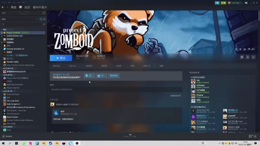Click the favorite star icon
Viewport: 260px width, 146px height.
[x=253, y=57]
